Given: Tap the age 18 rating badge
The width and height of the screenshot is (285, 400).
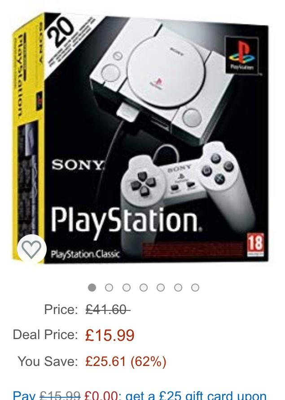Looking at the screenshot, I should (x=255, y=245).
